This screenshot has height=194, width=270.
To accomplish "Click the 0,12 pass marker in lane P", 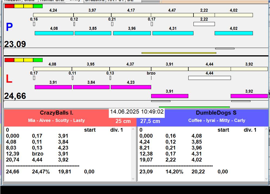I will (x=74, y=24).
